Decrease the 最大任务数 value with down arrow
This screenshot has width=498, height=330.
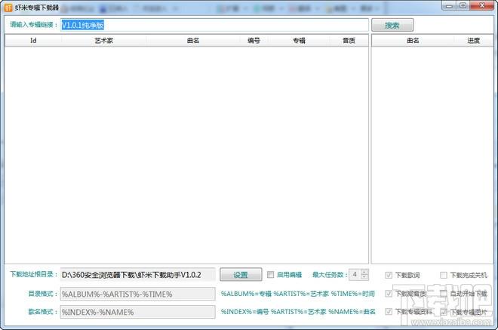click(364, 277)
